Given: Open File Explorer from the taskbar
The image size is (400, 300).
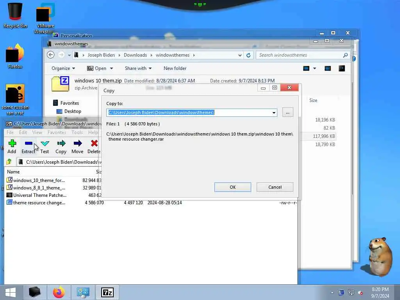Looking at the screenshot, I should pos(34,292).
